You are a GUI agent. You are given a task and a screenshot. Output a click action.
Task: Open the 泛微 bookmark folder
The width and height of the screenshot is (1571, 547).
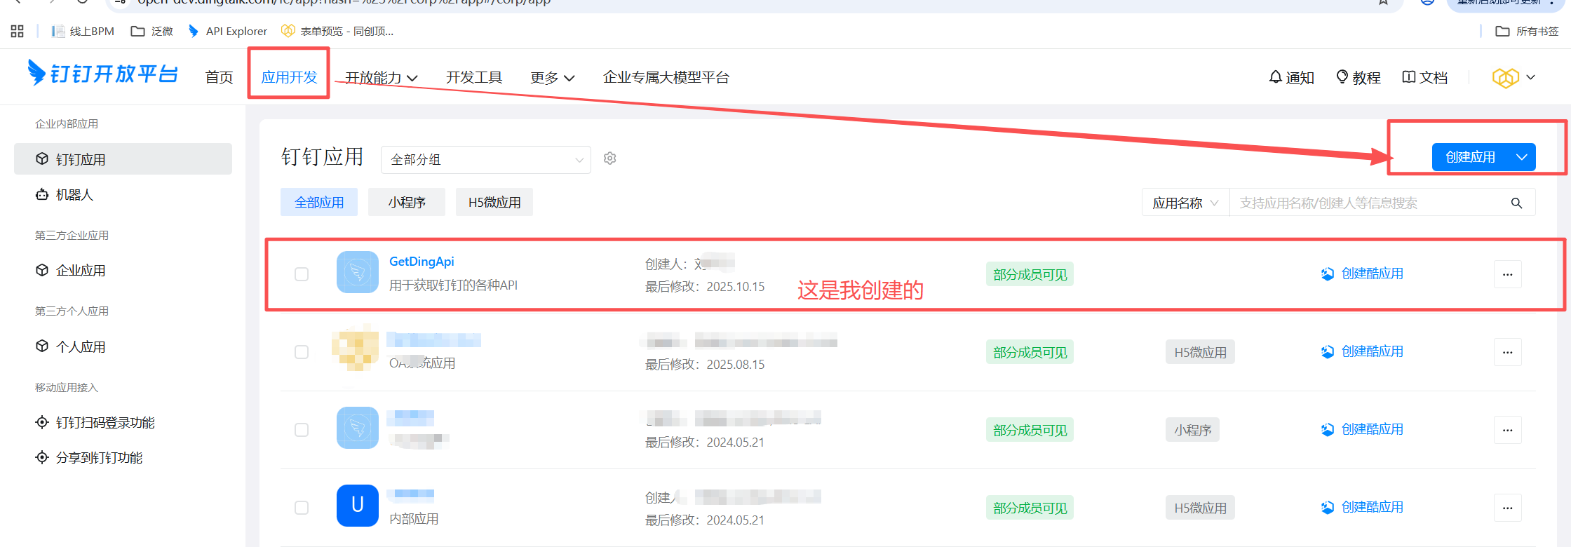click(152, 31)
